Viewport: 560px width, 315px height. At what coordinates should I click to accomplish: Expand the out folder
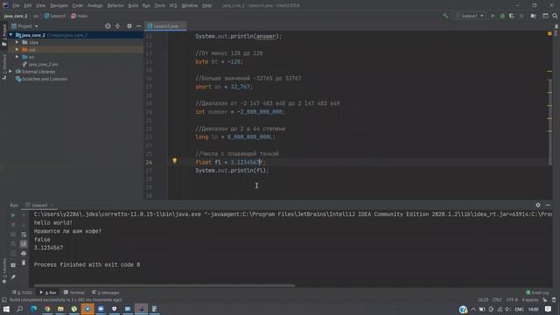17,50
